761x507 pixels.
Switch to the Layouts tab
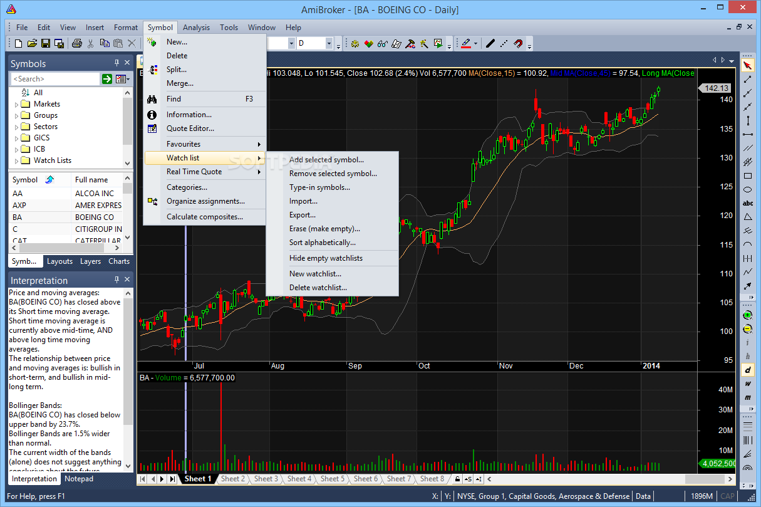tap(60, 261)
